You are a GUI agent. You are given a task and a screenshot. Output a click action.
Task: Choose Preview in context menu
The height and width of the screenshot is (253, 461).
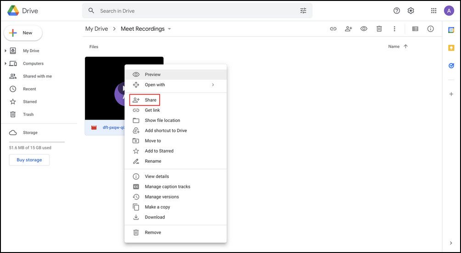pos(175,75)
